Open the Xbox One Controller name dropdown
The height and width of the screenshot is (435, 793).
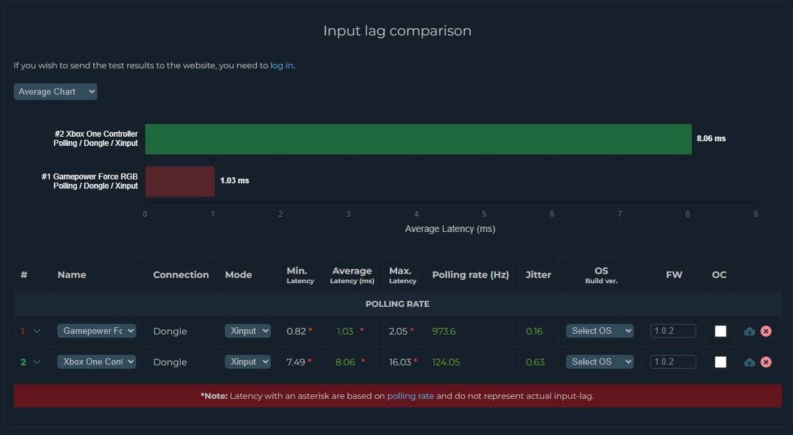coord(97,361)
